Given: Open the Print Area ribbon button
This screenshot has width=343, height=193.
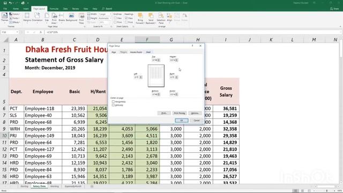Looking at the screenshot, I should tap(54, 18).
